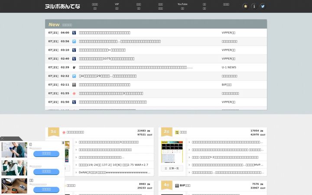Open the headline containing 3375 at 02:40
The width and height of the screenshot is (312, 195).
(x=107, y=58)
